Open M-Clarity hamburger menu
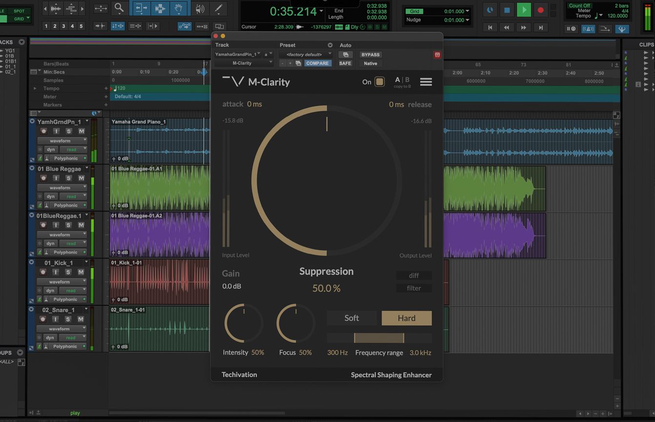 click(x=426, y=82)
